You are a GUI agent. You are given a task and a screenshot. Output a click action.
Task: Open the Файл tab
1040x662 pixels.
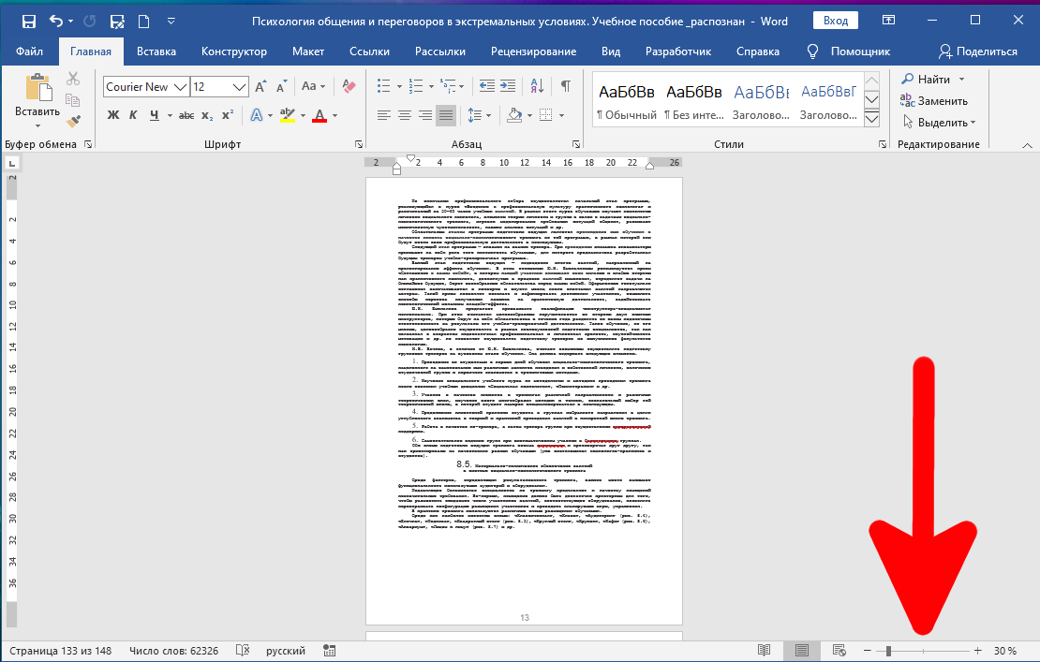(x=30, y=51)
